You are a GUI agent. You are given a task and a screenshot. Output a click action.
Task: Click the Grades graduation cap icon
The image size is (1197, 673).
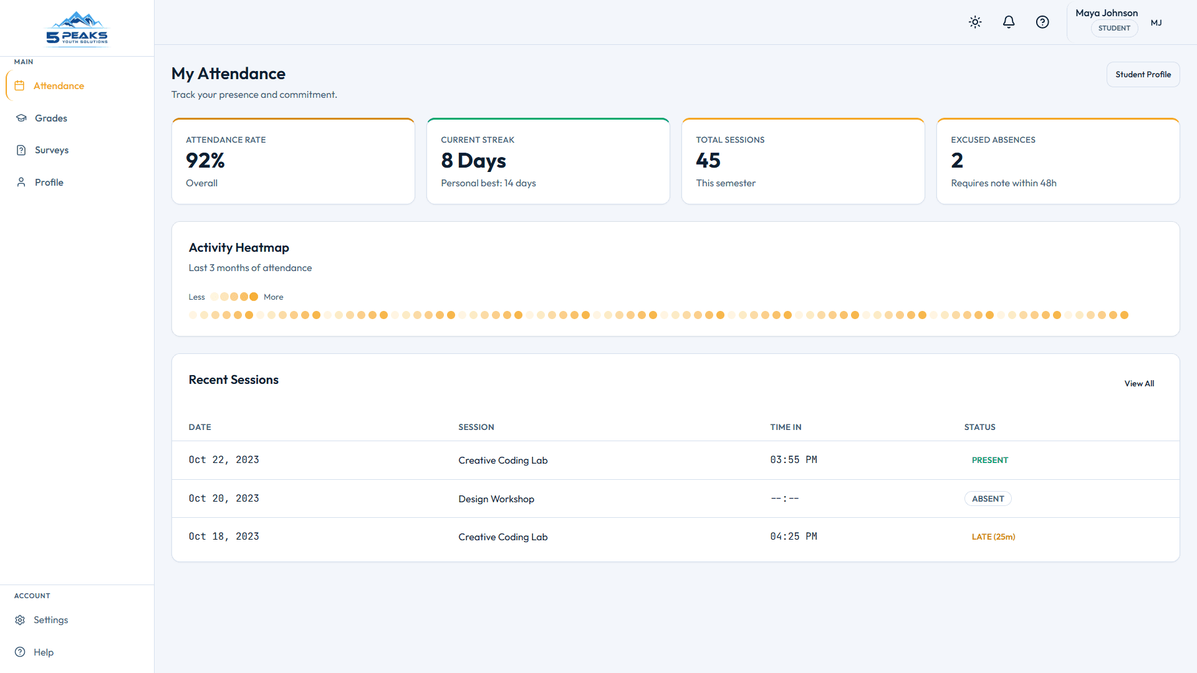(x=21, y=118)
